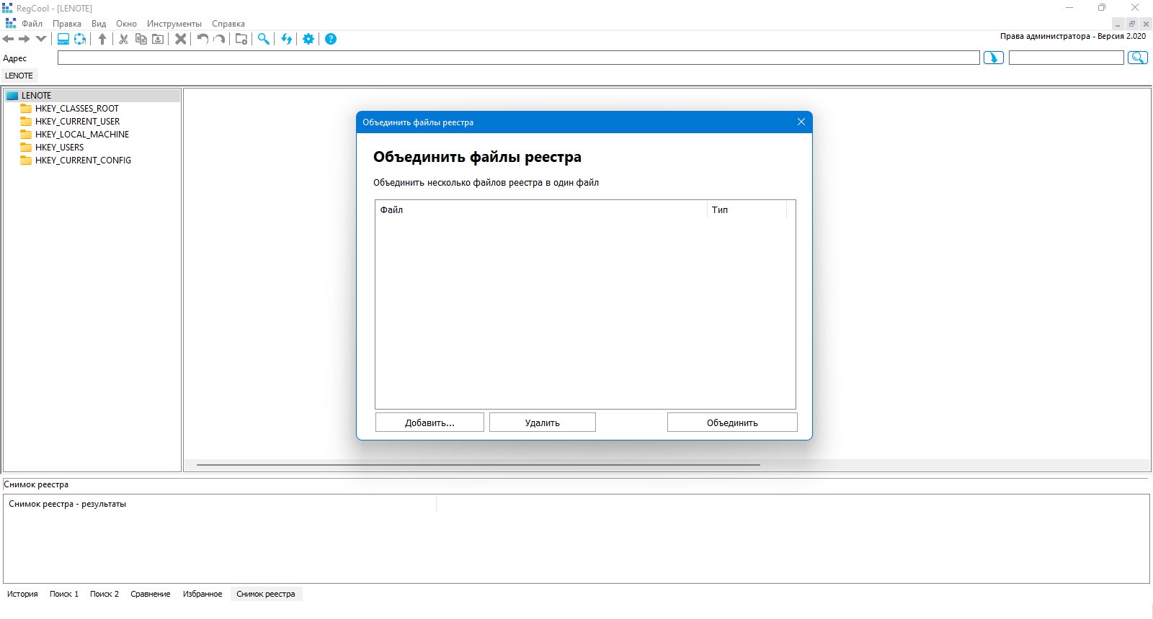Switch to the История tab
The width and height of the screenshot is (1153, 619).
pyautogui.click(x=22, y=594)
